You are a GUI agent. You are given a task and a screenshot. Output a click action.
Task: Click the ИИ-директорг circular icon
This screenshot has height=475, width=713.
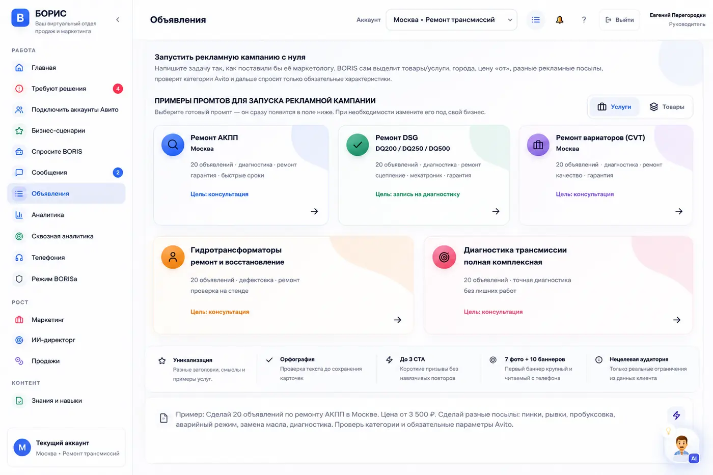point(19,340)
